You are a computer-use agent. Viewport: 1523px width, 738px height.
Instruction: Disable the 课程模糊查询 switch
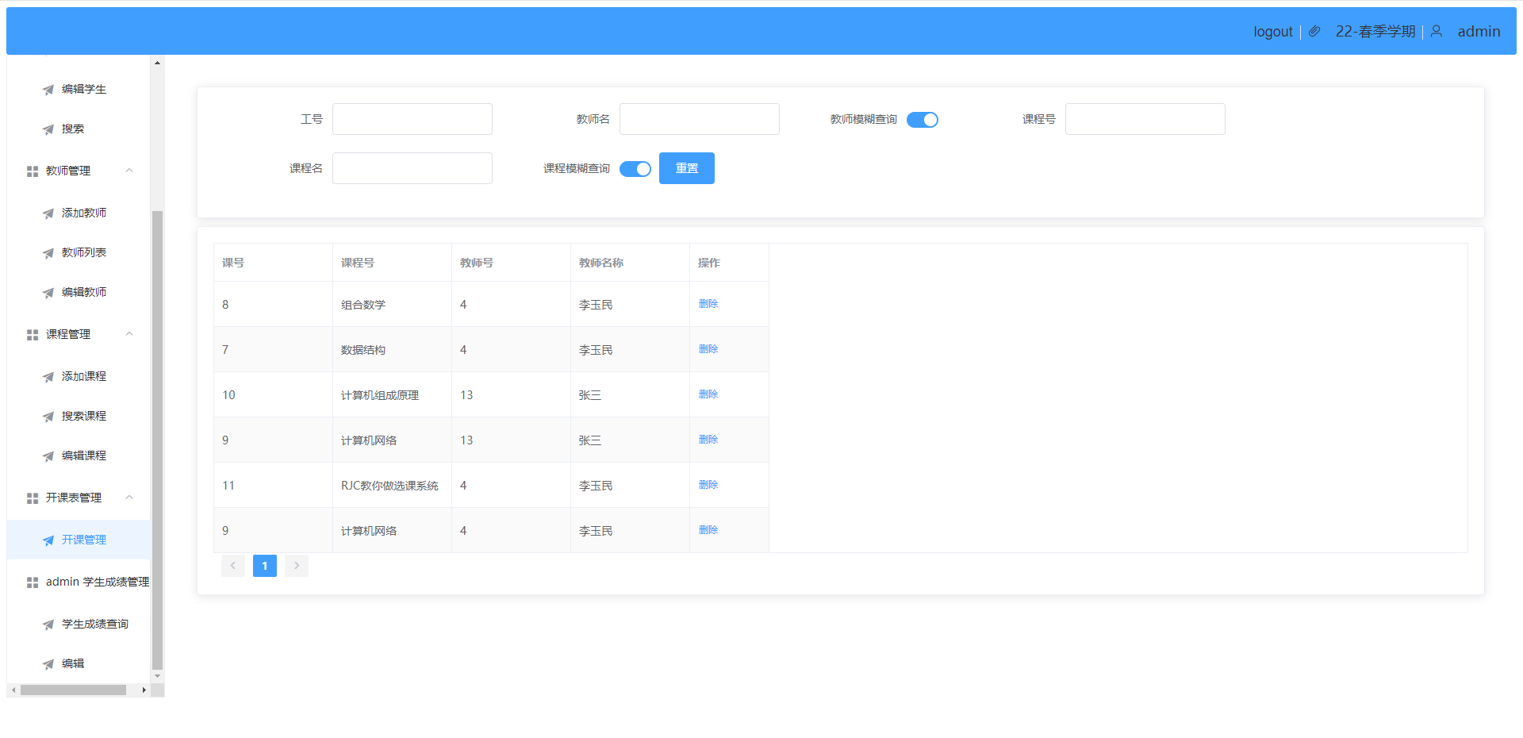635,169
